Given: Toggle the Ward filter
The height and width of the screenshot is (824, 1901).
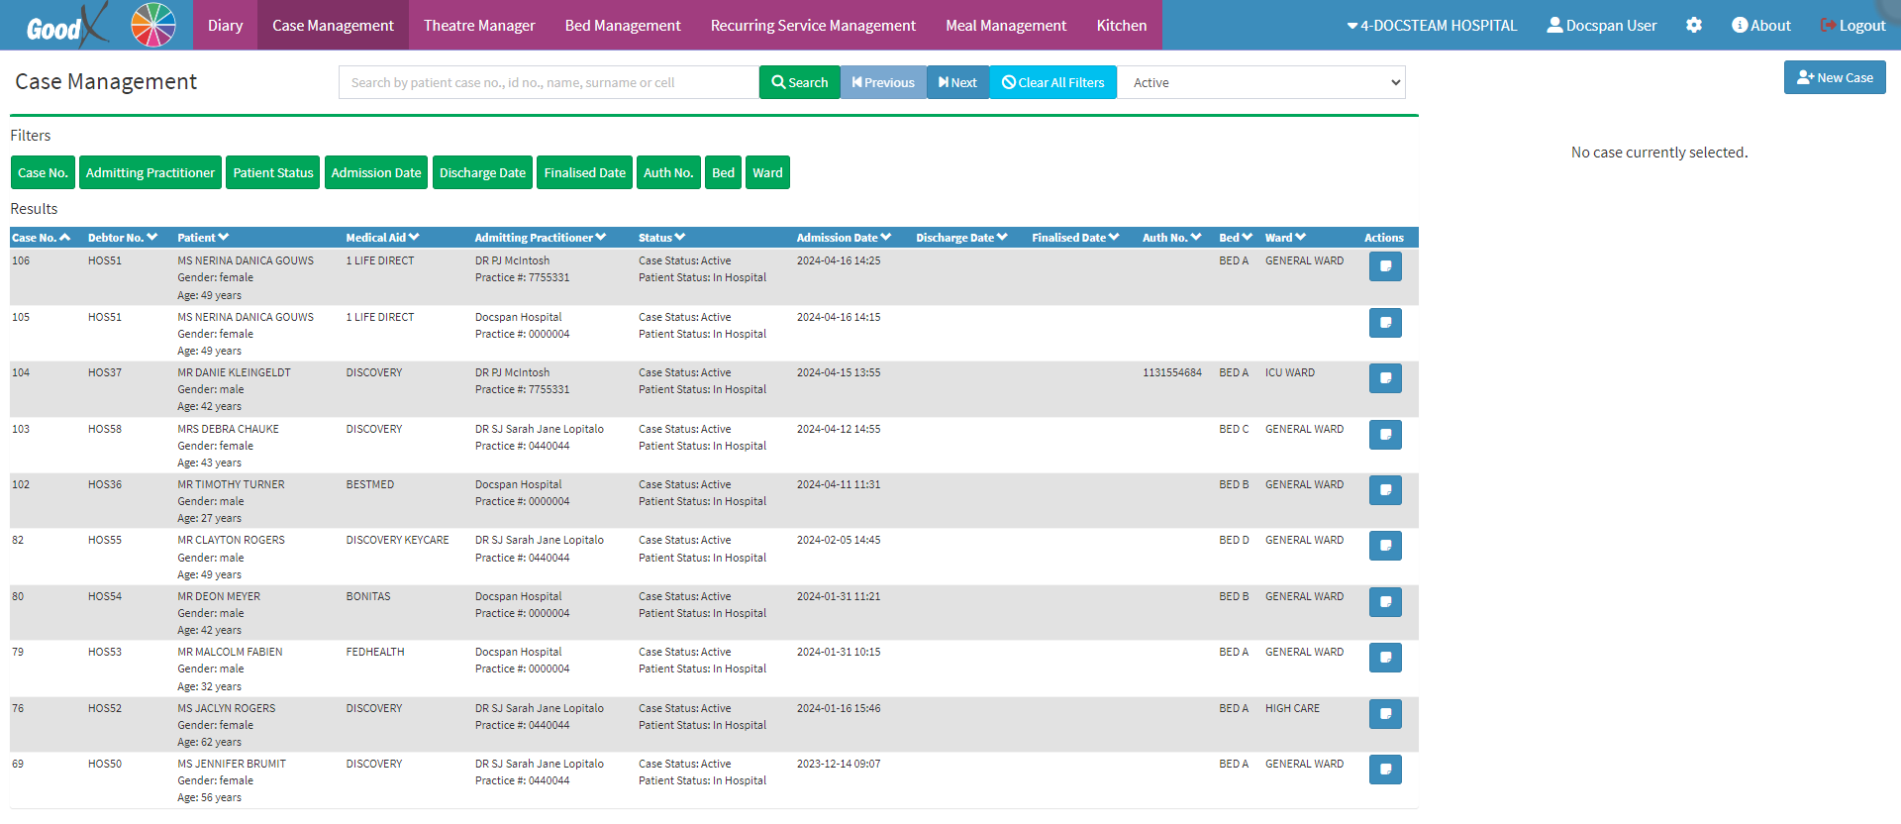Looking at the screenshot, I should [767, 172].
